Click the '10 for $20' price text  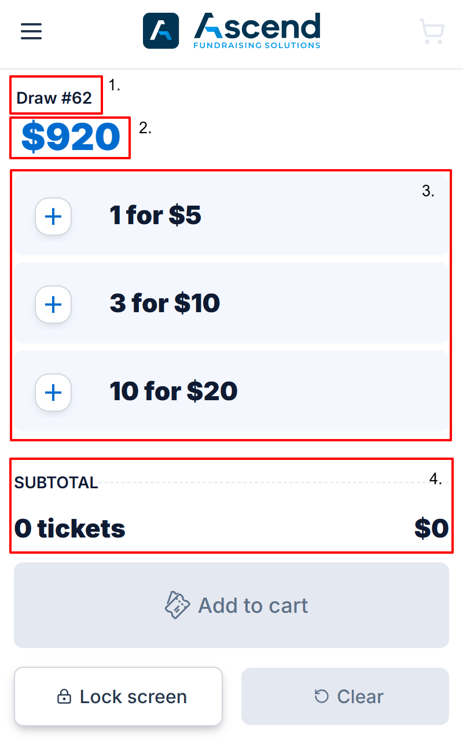[x=174, y=392]
